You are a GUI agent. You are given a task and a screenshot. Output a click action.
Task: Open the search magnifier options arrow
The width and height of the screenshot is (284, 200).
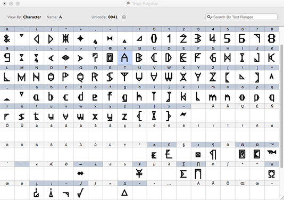(x=210, y=17)
